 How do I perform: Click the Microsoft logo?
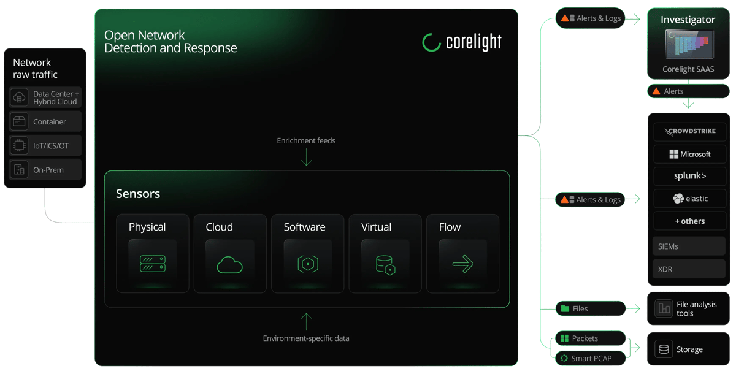coord(689,154)
